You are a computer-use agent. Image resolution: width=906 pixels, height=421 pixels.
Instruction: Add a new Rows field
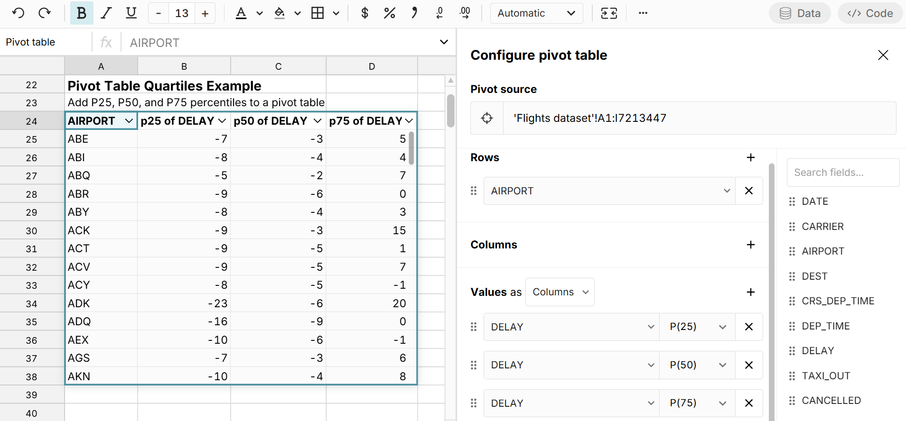[750, 157]
